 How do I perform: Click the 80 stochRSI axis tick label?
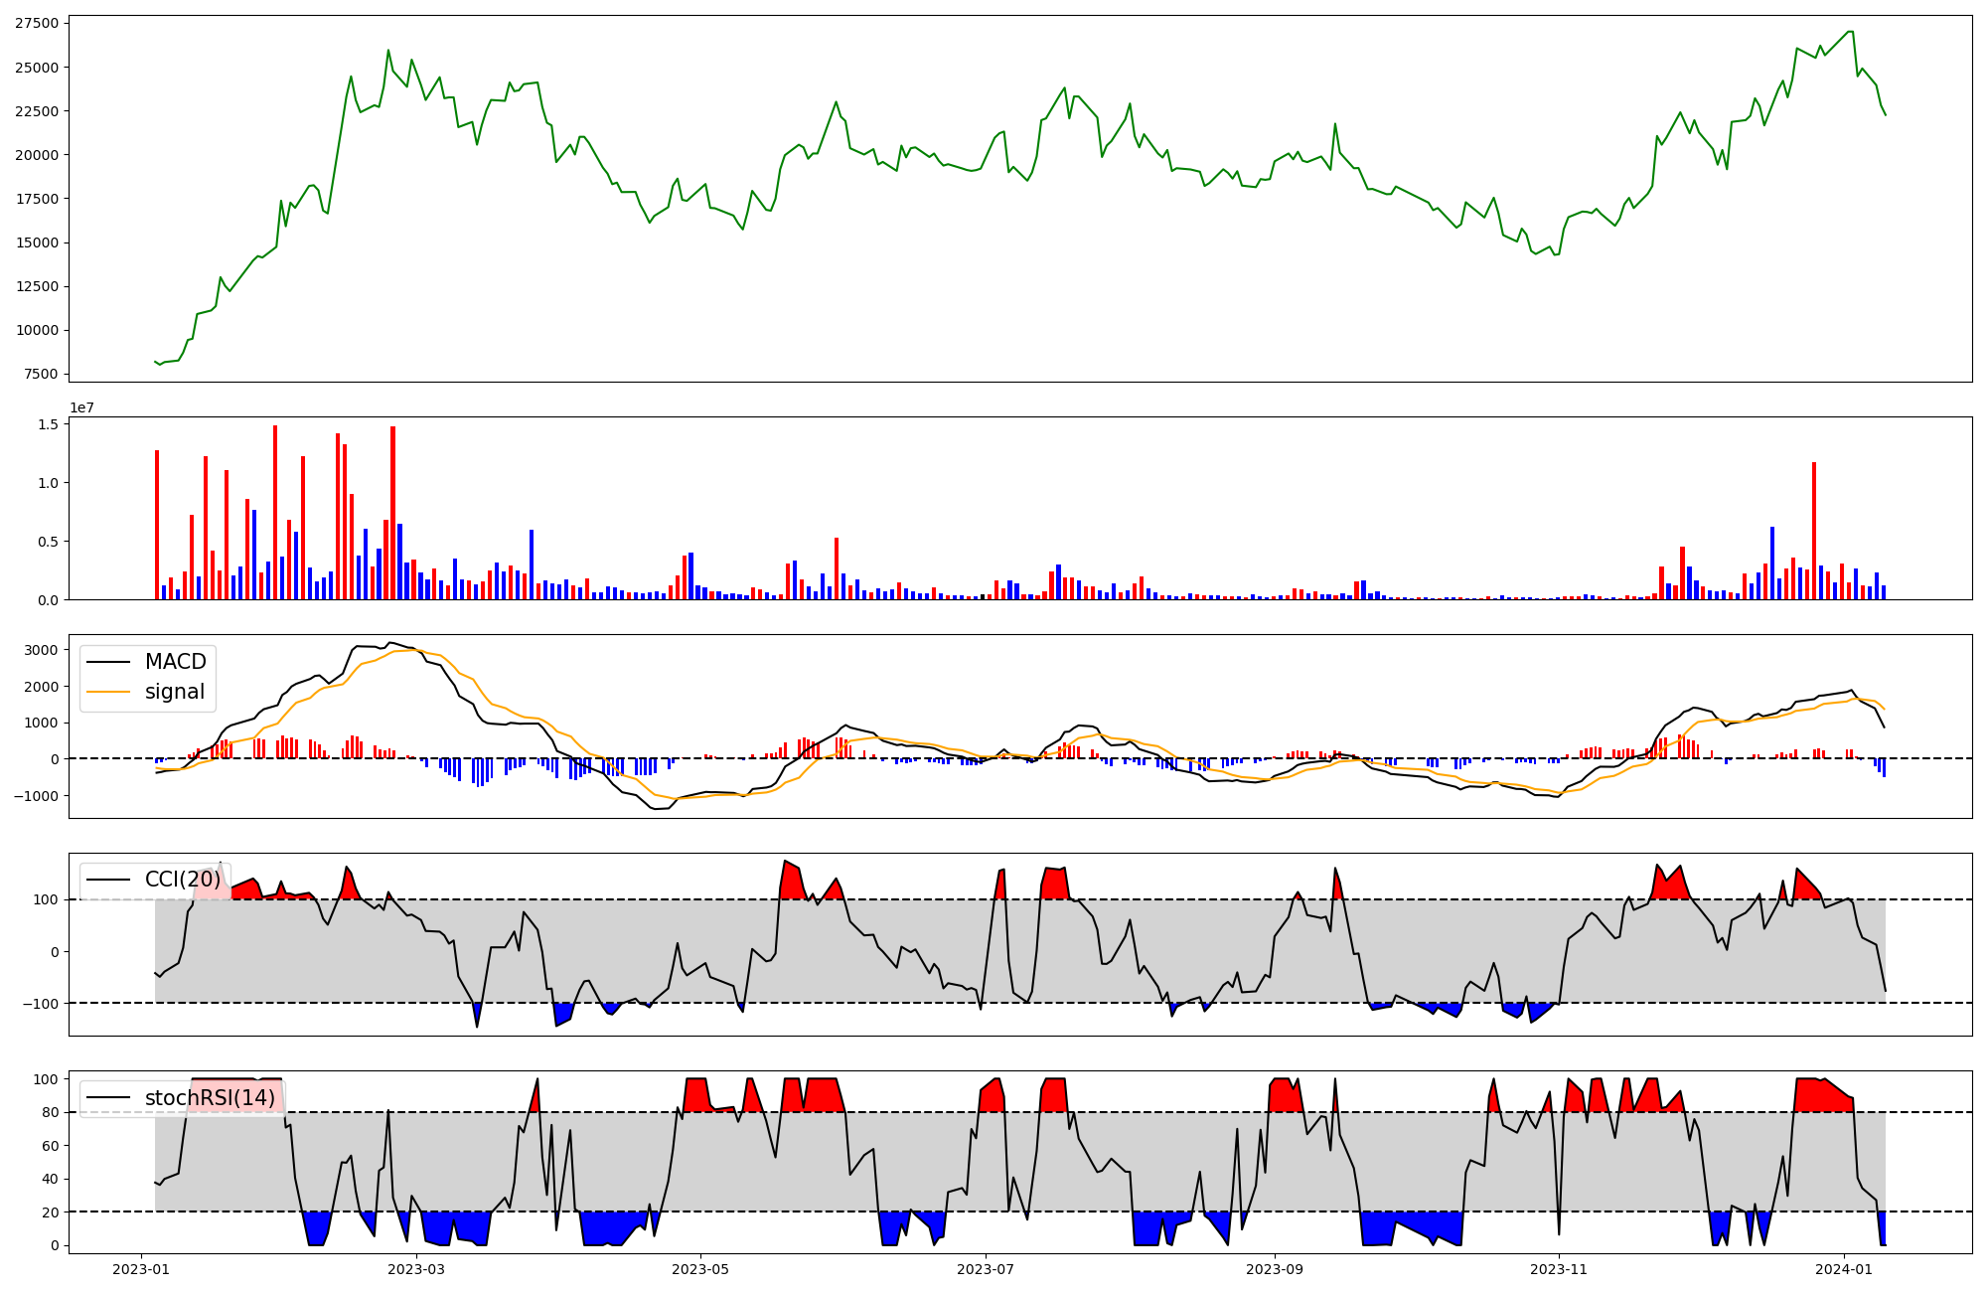pos(50,1112)
